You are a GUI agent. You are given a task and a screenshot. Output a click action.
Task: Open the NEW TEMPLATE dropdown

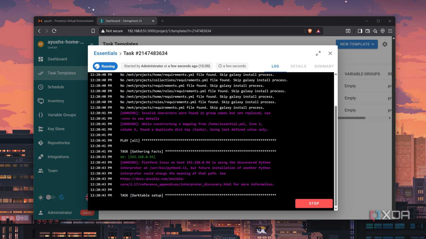(x=357, y=44)
